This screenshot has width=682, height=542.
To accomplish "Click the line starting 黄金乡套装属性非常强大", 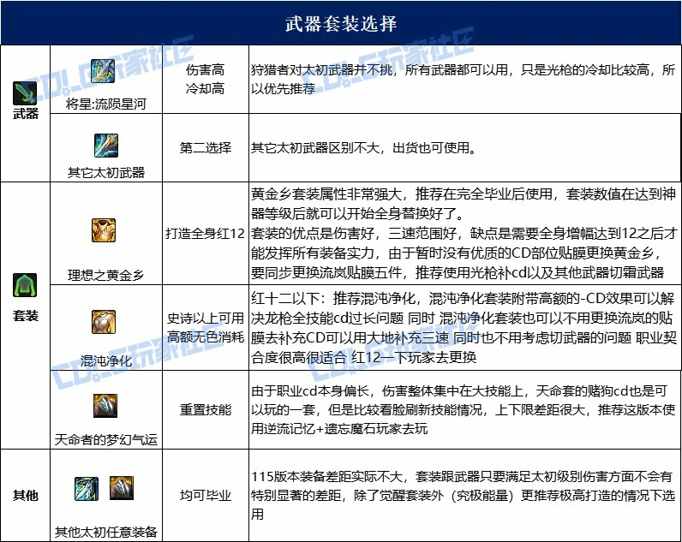I will [463, 194].
